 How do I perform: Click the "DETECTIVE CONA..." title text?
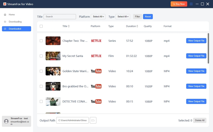[x=75, y=101]
